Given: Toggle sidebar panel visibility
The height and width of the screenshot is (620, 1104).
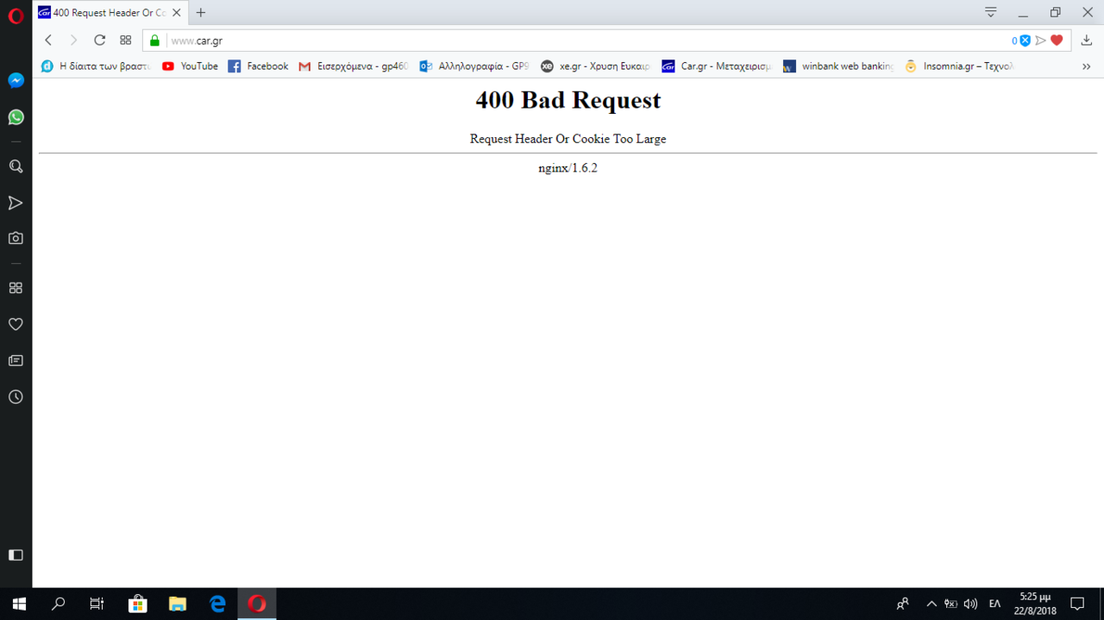Looking at the screenshot, I should click(x=16, y=554).
